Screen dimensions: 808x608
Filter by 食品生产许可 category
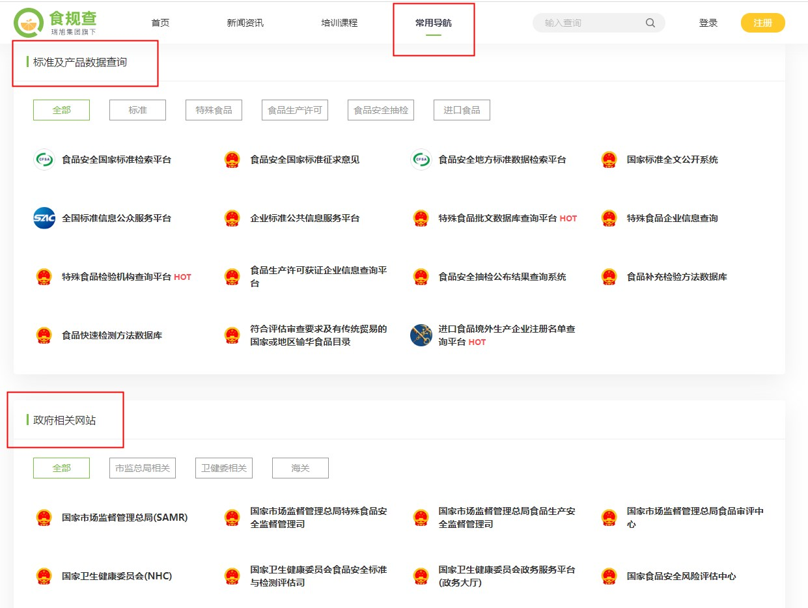click(295, 110)
